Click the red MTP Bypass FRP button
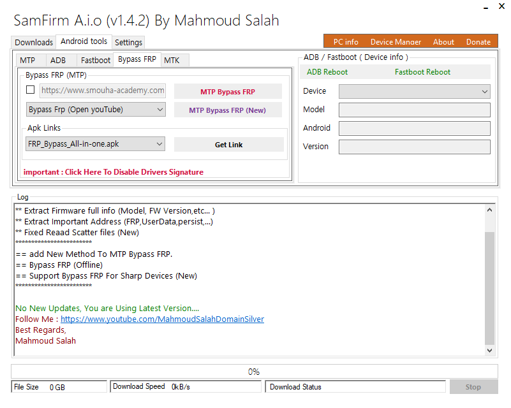Viewport: 511px width, 408px height. coord(228,92)
